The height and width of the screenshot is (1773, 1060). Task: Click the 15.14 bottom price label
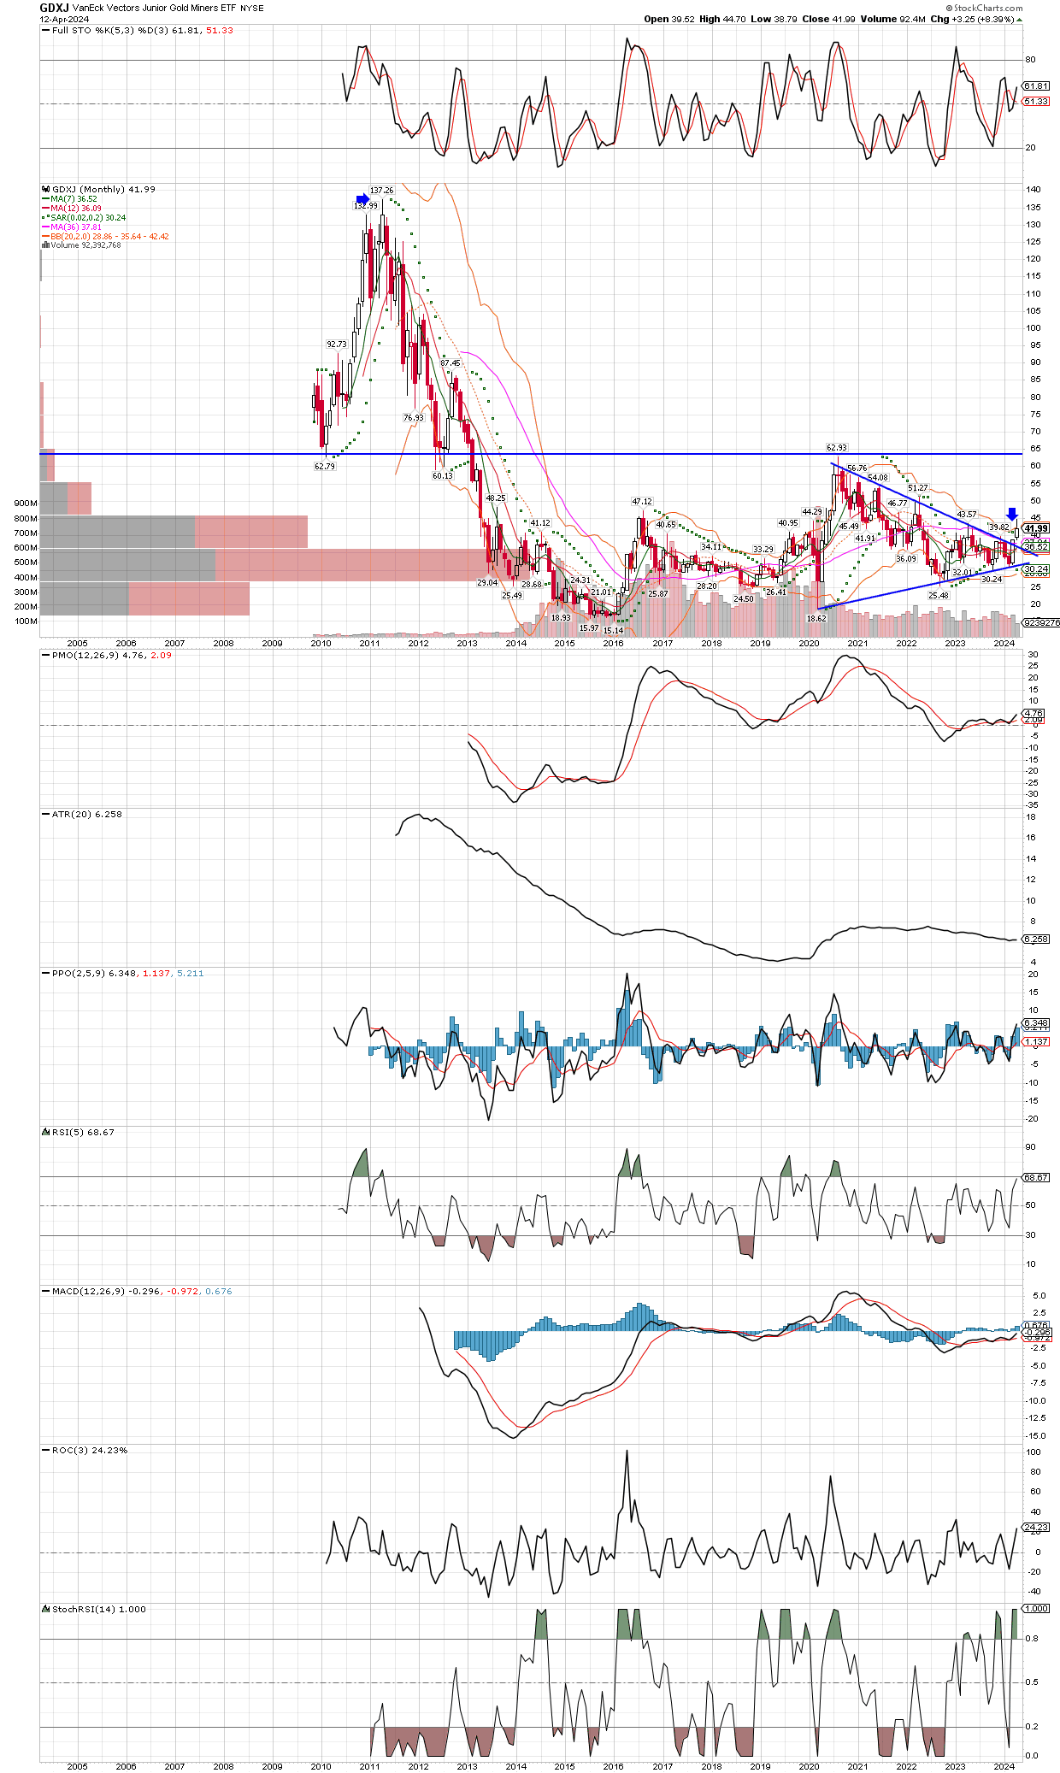tap(614, 631)
